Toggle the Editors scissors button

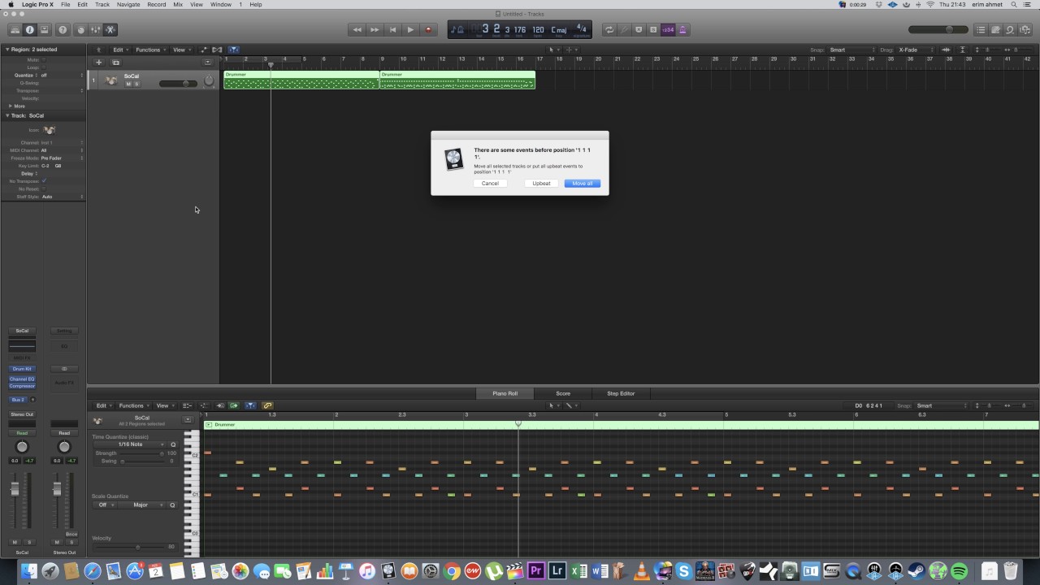[110, 30]
